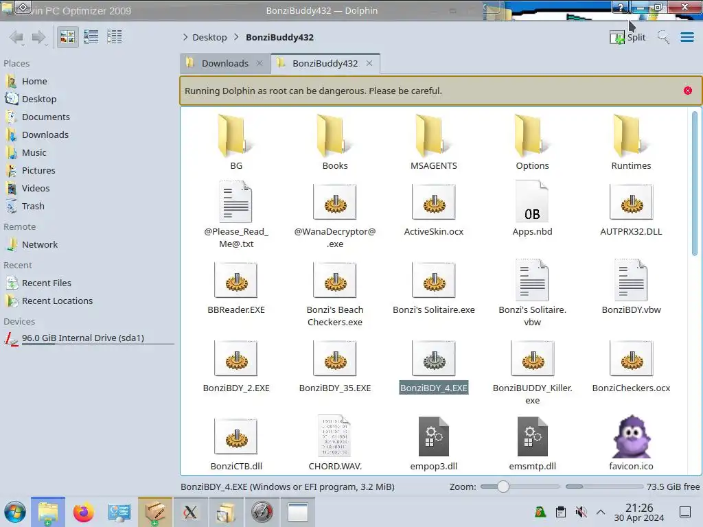Switch to the Downloads tab
The height and width of the screenshot is (527, 703).
(225, 64)
